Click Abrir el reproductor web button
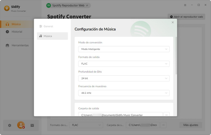 click(x=186, y=17)
